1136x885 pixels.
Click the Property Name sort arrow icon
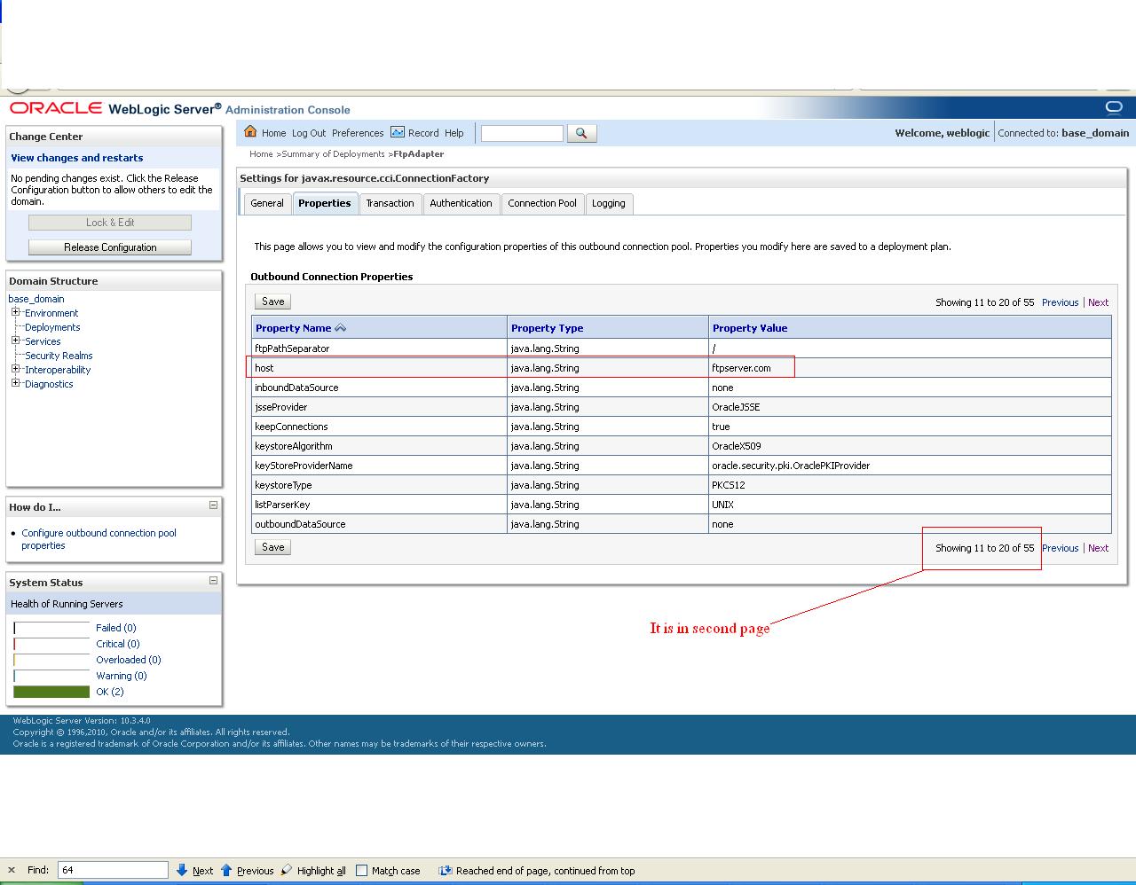point(340,328)
